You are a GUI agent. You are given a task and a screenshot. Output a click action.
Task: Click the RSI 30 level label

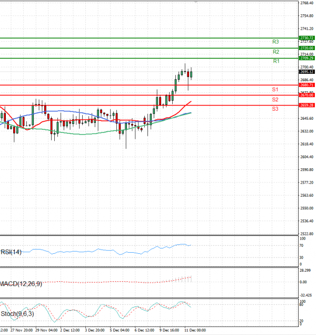301,257
